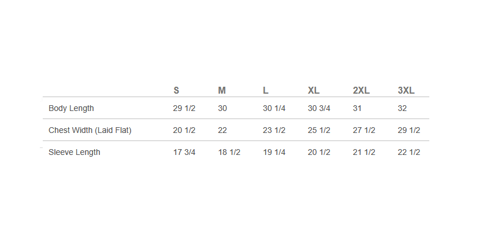479x248 pixels.
Task: Click Sleeve Length value 22 1/2
Action: (409, 152)
